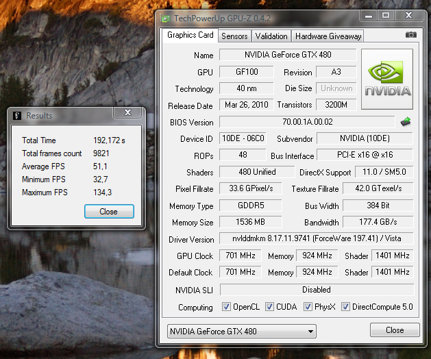Click Release Date field Mar 26, 2010

pyautogui.click(x=247, y=105)
